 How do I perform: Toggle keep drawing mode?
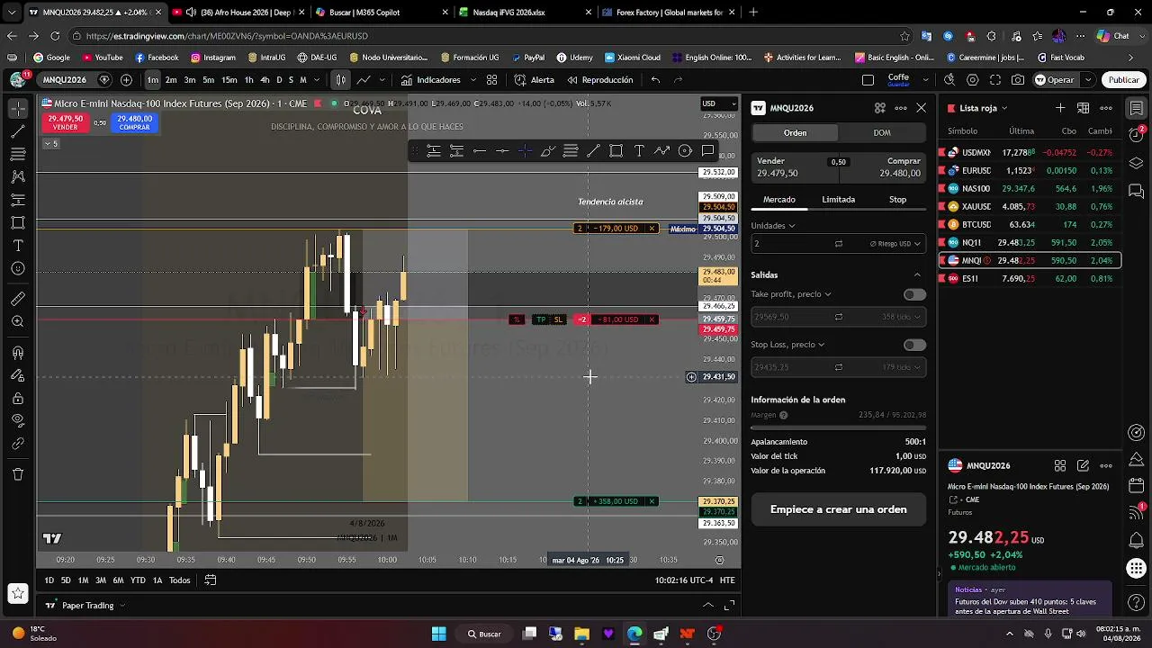pos(18,375)
